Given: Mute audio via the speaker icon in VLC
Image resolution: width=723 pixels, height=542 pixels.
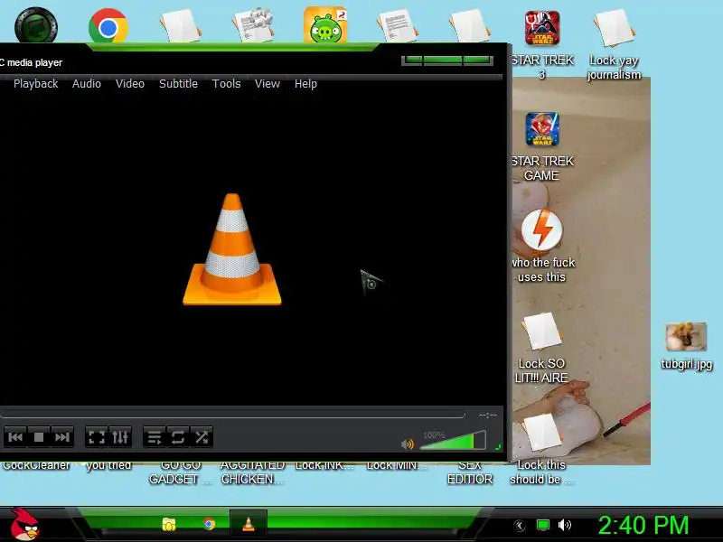Looking at the screenshot, I should (408, 444).
